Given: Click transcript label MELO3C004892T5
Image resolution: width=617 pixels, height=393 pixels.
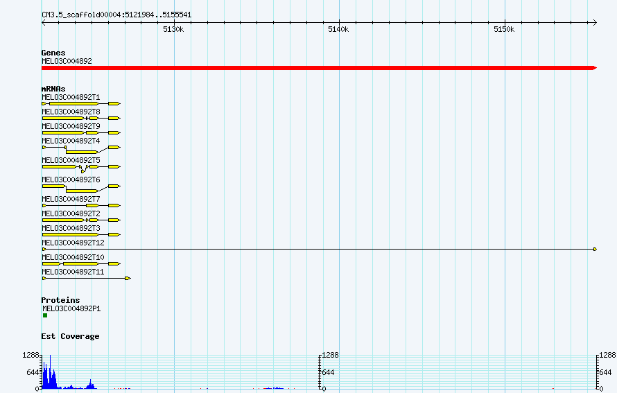Looking at the screenshot, I should (x=71, y=160).
